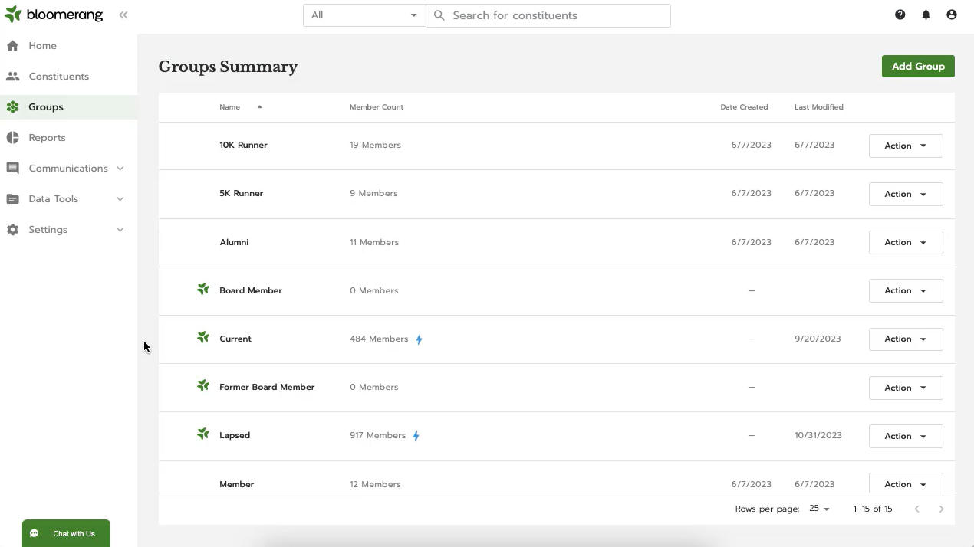Click the Reports pie chart icon
Image resolution: width=974 pixels, height=547 pixels.
[12, 138]
